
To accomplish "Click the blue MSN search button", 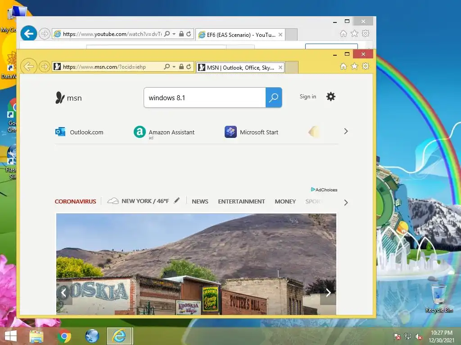I will point(274,97).
